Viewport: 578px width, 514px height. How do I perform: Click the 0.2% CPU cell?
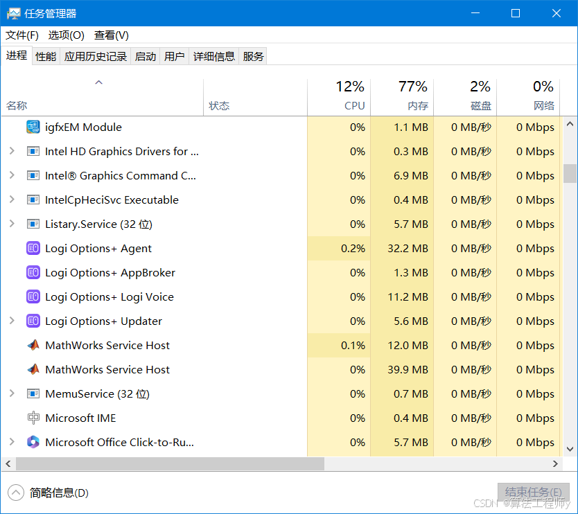[x=339, y=249]
